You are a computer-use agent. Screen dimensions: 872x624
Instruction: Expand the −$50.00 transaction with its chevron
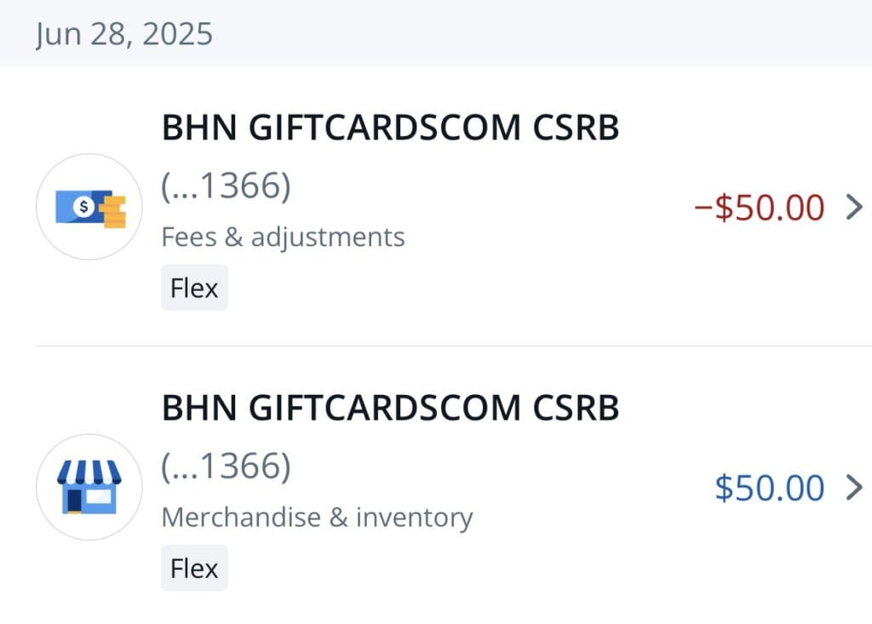[x=853, y=207]
